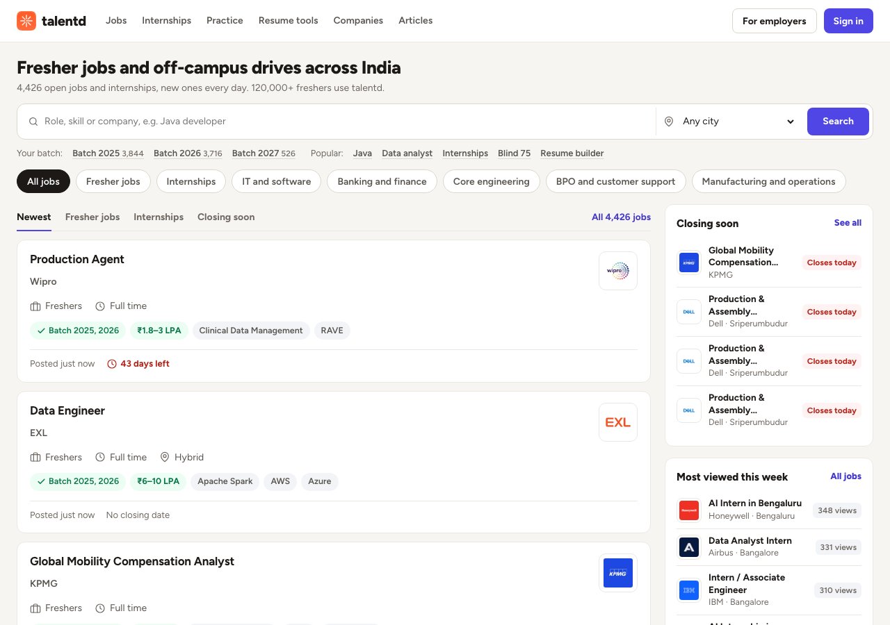Viewport: 890px width, 625px height.
Task: Click All jobs link in Most viewed
Action: pos(845,476)
